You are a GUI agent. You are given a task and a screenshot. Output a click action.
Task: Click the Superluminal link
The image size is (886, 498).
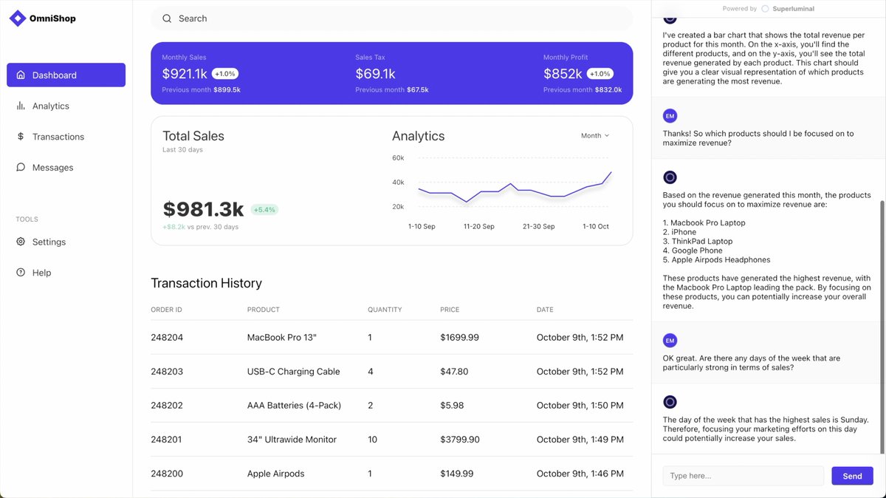pyautogui.click(x=793, y=9)
